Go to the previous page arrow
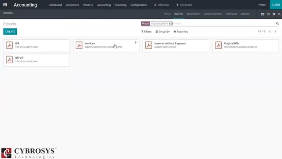 point(270,31)
